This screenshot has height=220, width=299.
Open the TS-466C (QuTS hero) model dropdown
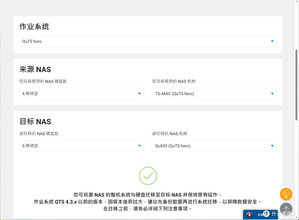coord(214,94)
